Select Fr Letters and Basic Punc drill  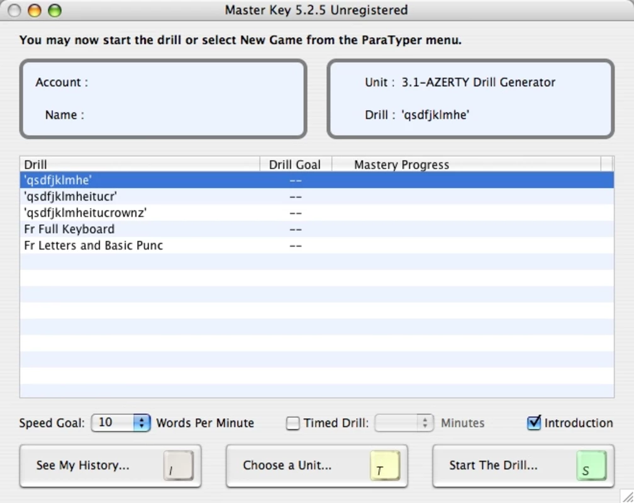(x=317, y=245)
